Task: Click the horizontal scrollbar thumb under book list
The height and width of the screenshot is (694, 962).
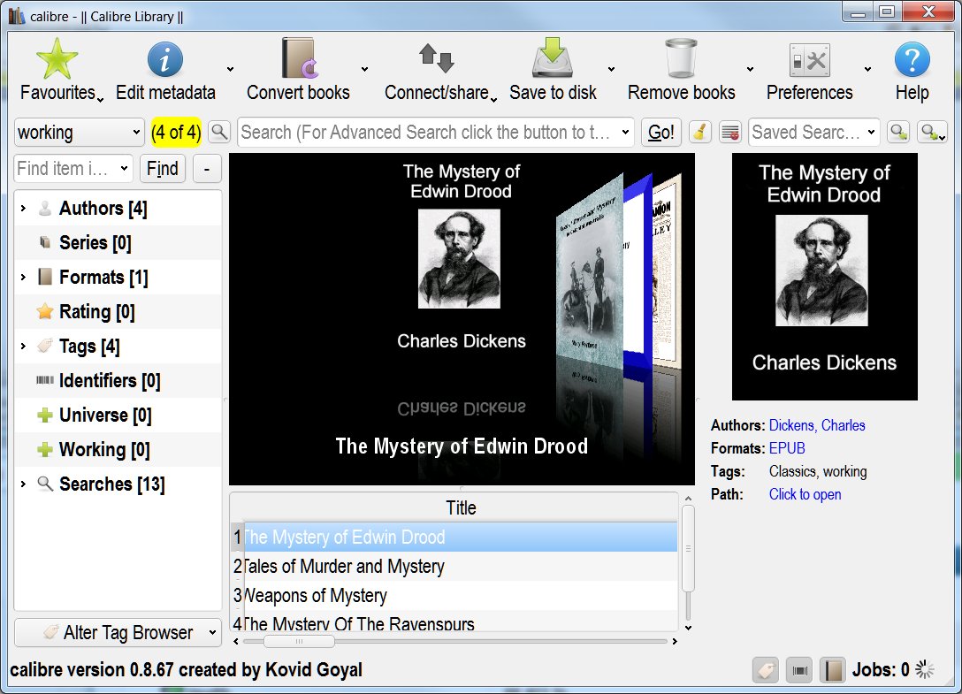Action: tap(299, 641)
